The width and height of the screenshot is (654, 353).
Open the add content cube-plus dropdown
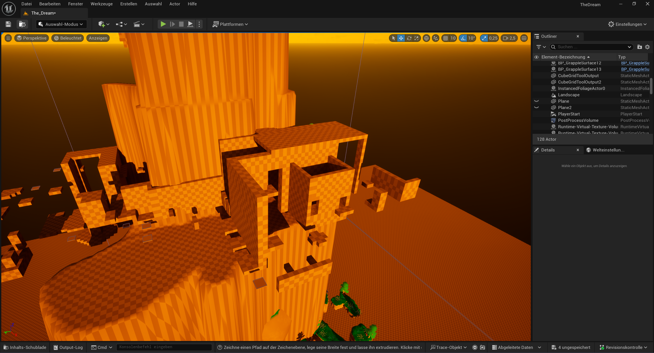coord(104,24)
